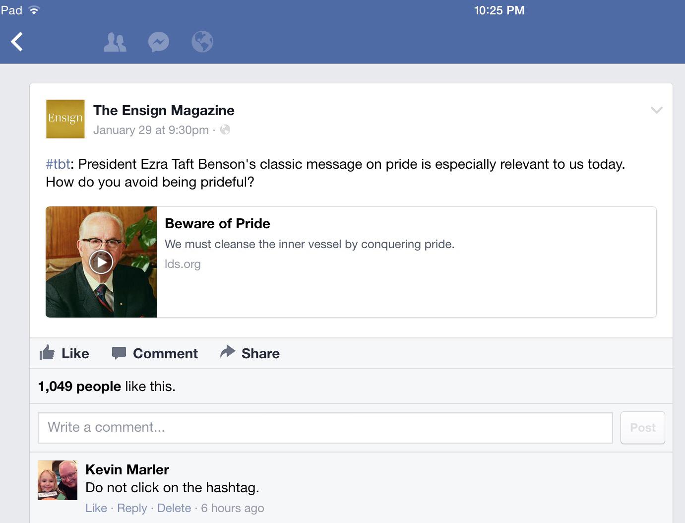Image resolution: width=685 pixels, height=523 pixels.
Task: View the 1,049 people who liked this
Action: pyautogui.click(x=79, y=386)
